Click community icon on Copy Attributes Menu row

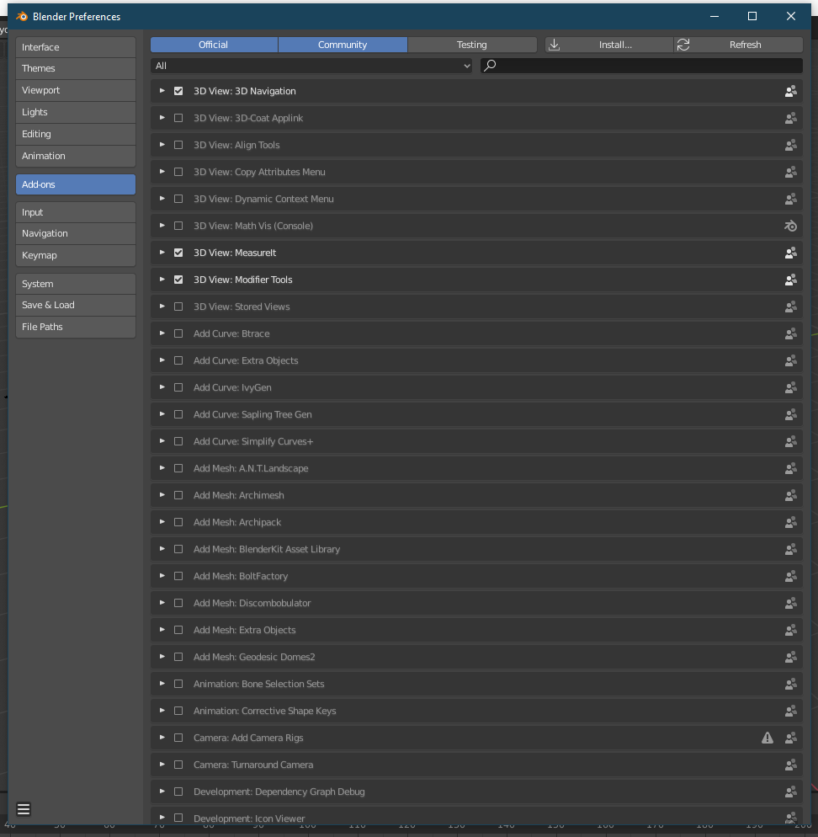[791, 172]
